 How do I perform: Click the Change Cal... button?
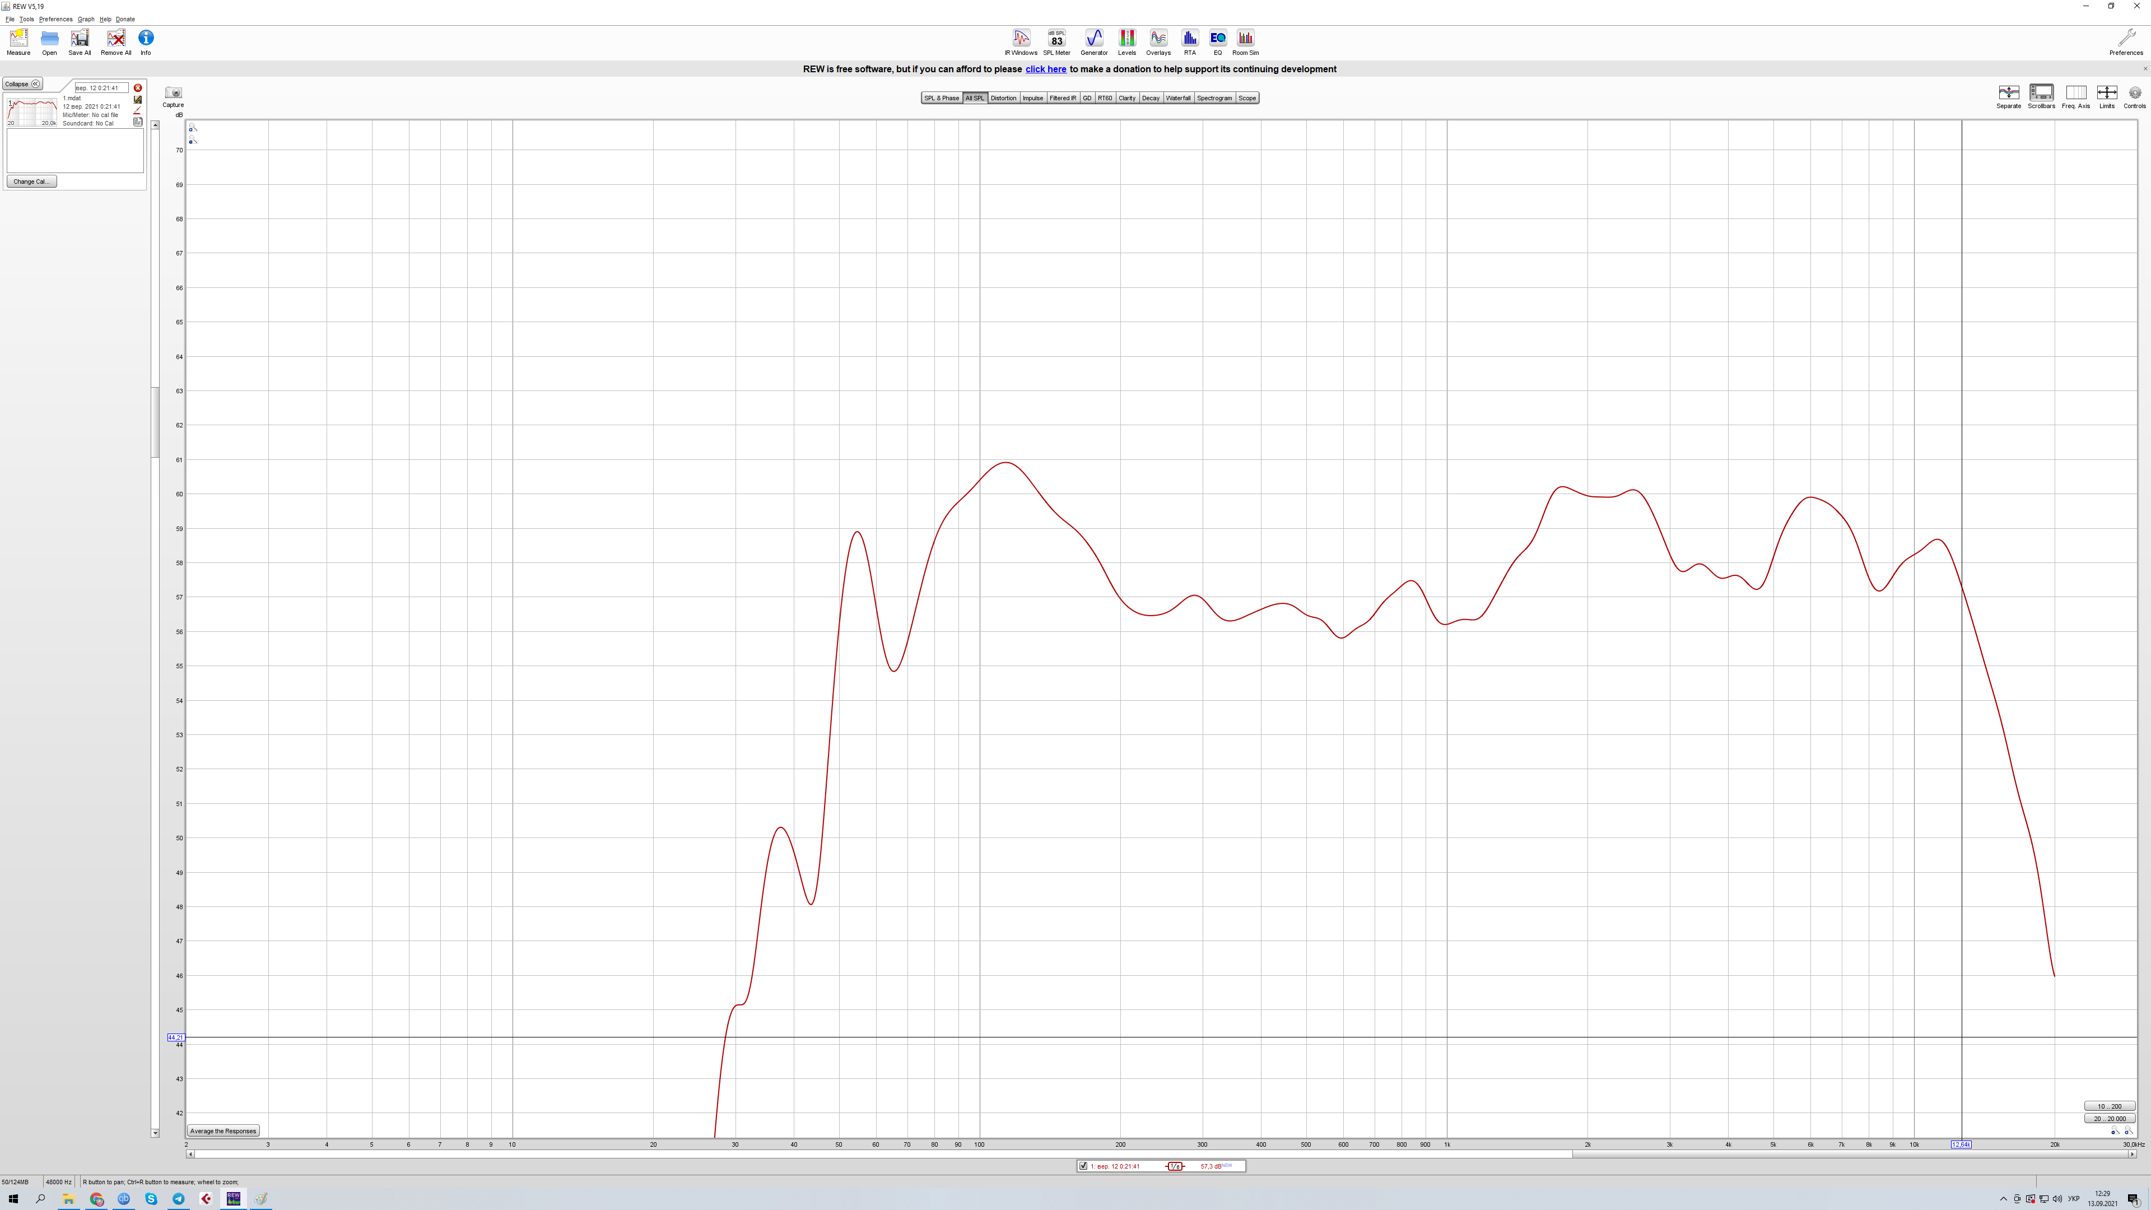coord(32,181)
